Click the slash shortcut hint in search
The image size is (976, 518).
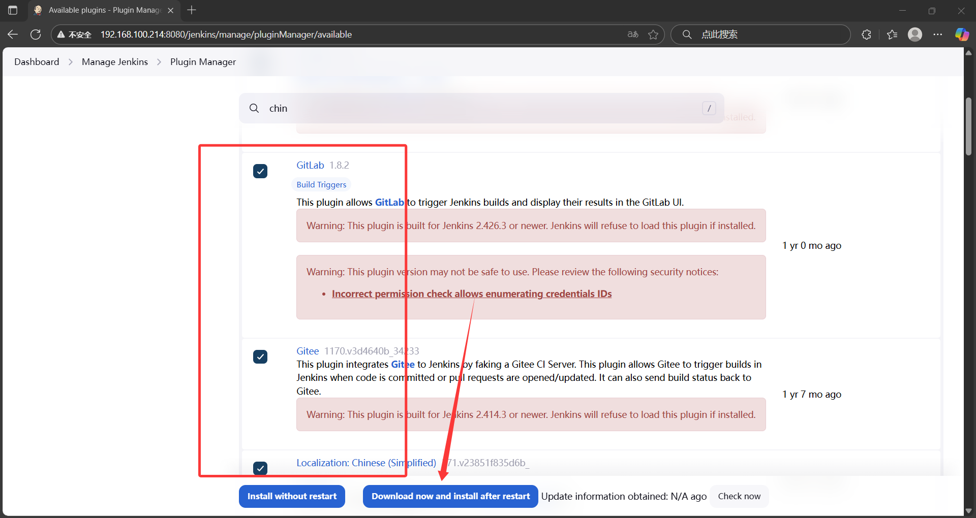(x=709, y=108)
